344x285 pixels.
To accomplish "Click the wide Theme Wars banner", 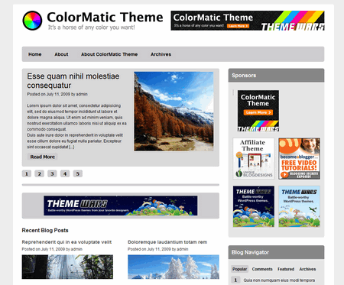I will click(x=121, y=206).
